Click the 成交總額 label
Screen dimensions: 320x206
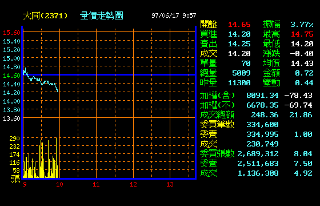[x=217, y=115]
